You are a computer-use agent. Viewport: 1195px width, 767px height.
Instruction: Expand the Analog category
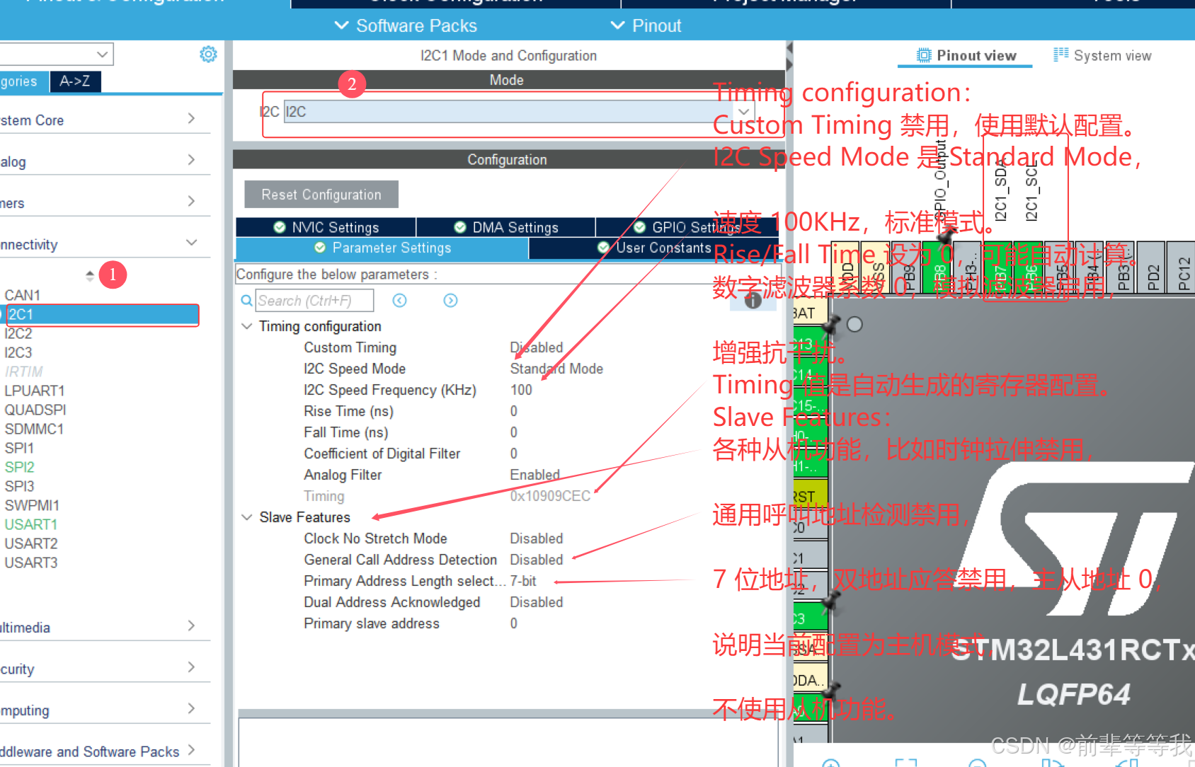105,161
